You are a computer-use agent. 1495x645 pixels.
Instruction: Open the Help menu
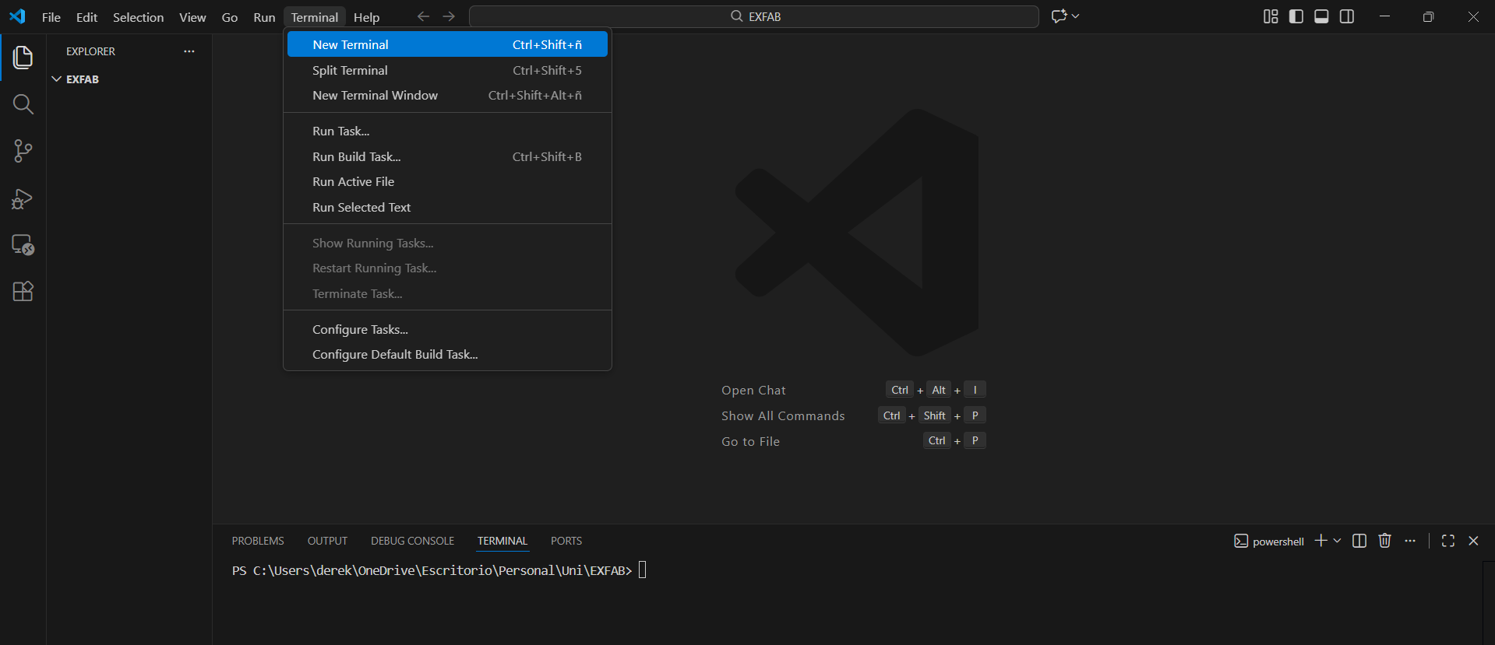tap(366, 17)
